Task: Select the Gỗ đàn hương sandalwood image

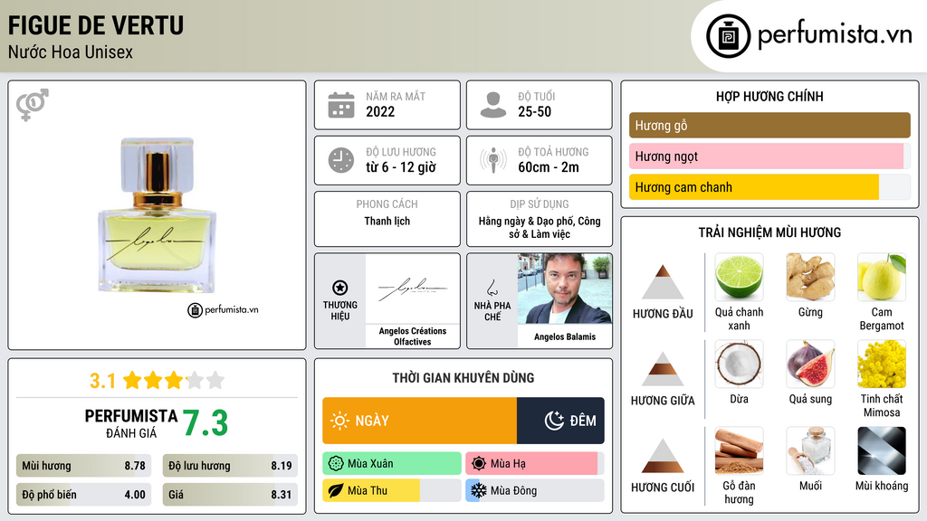Action: pos(739,450)
